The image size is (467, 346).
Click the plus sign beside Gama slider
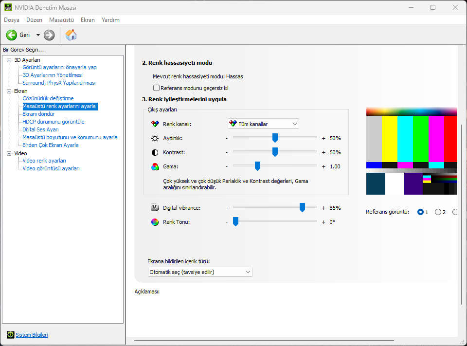point(323,166)
